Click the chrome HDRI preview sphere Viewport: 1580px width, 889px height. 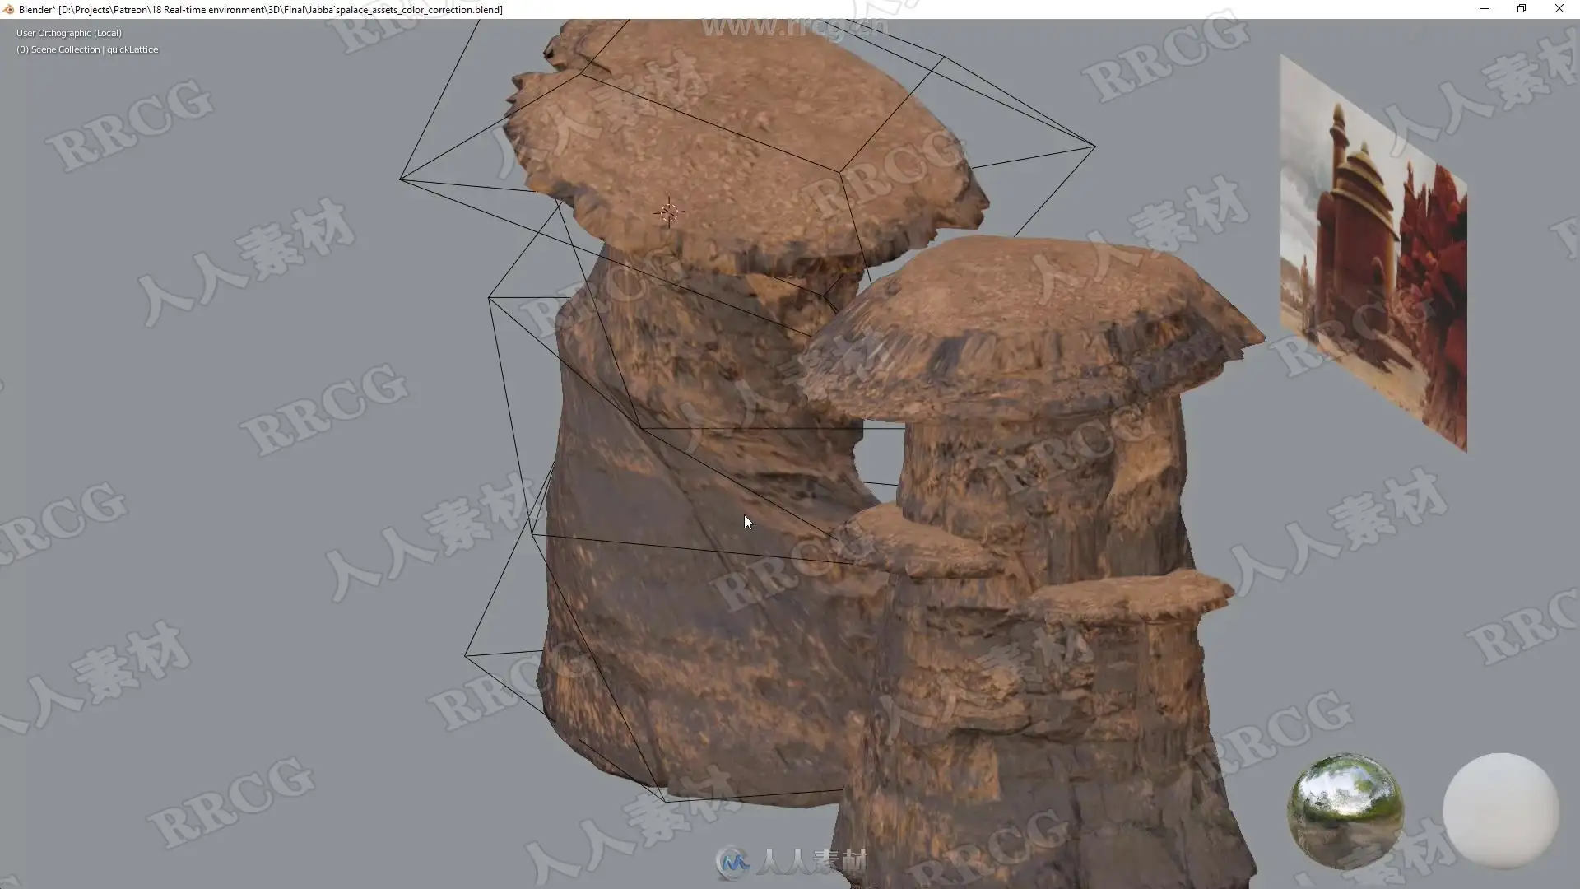tap(1345, 811)
